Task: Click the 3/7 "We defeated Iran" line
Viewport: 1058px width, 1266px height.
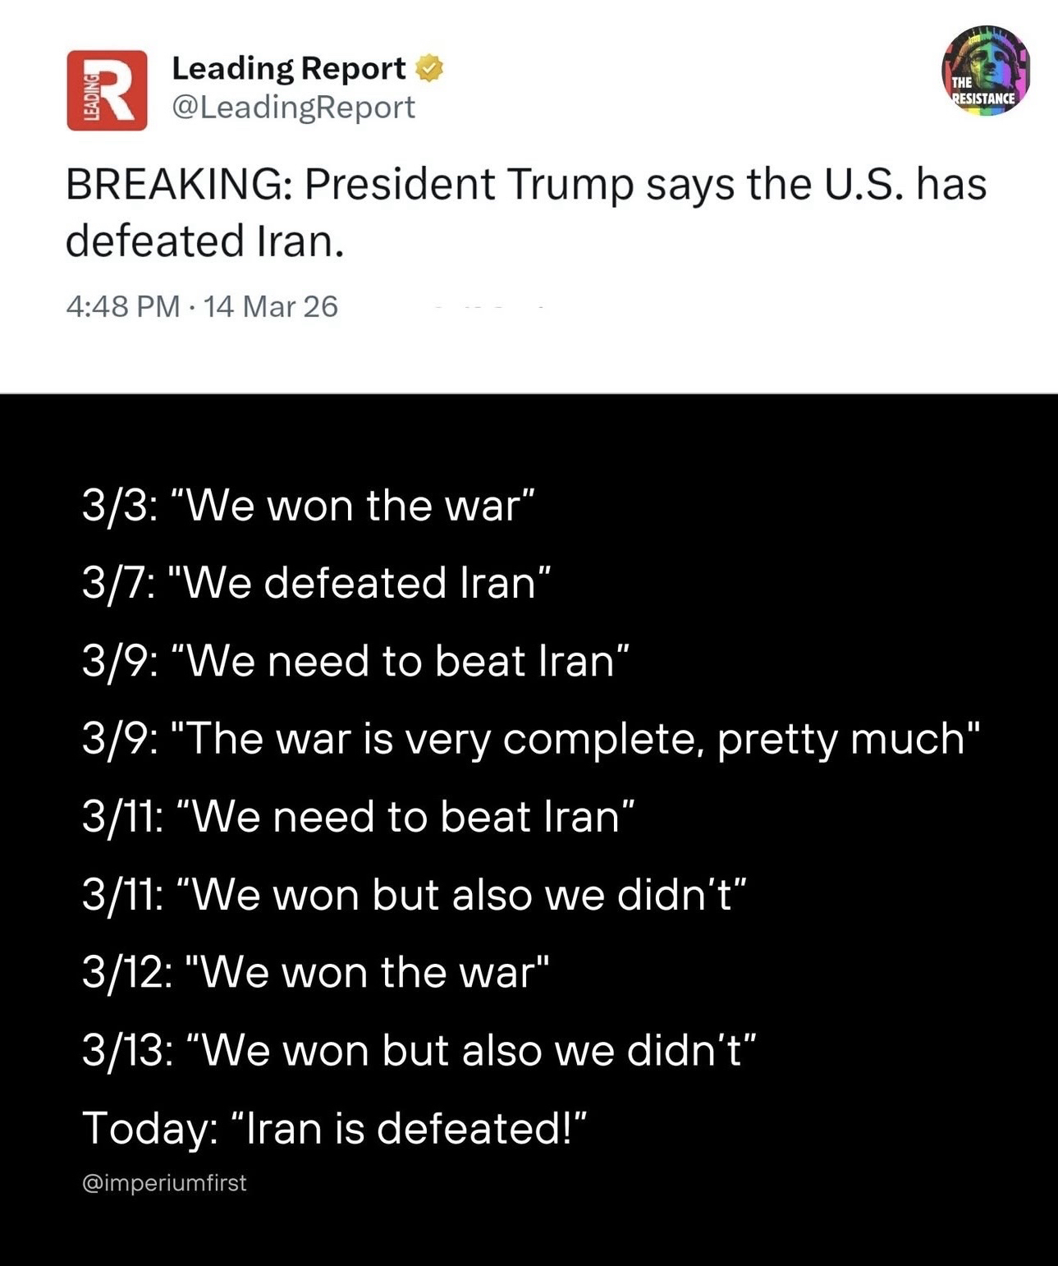Action: click(x=316, y=582)
